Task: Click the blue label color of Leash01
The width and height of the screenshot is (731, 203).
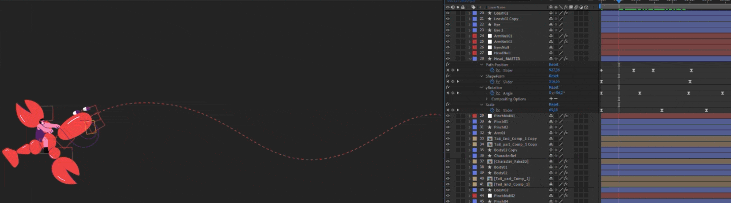Action: point(475,13)
